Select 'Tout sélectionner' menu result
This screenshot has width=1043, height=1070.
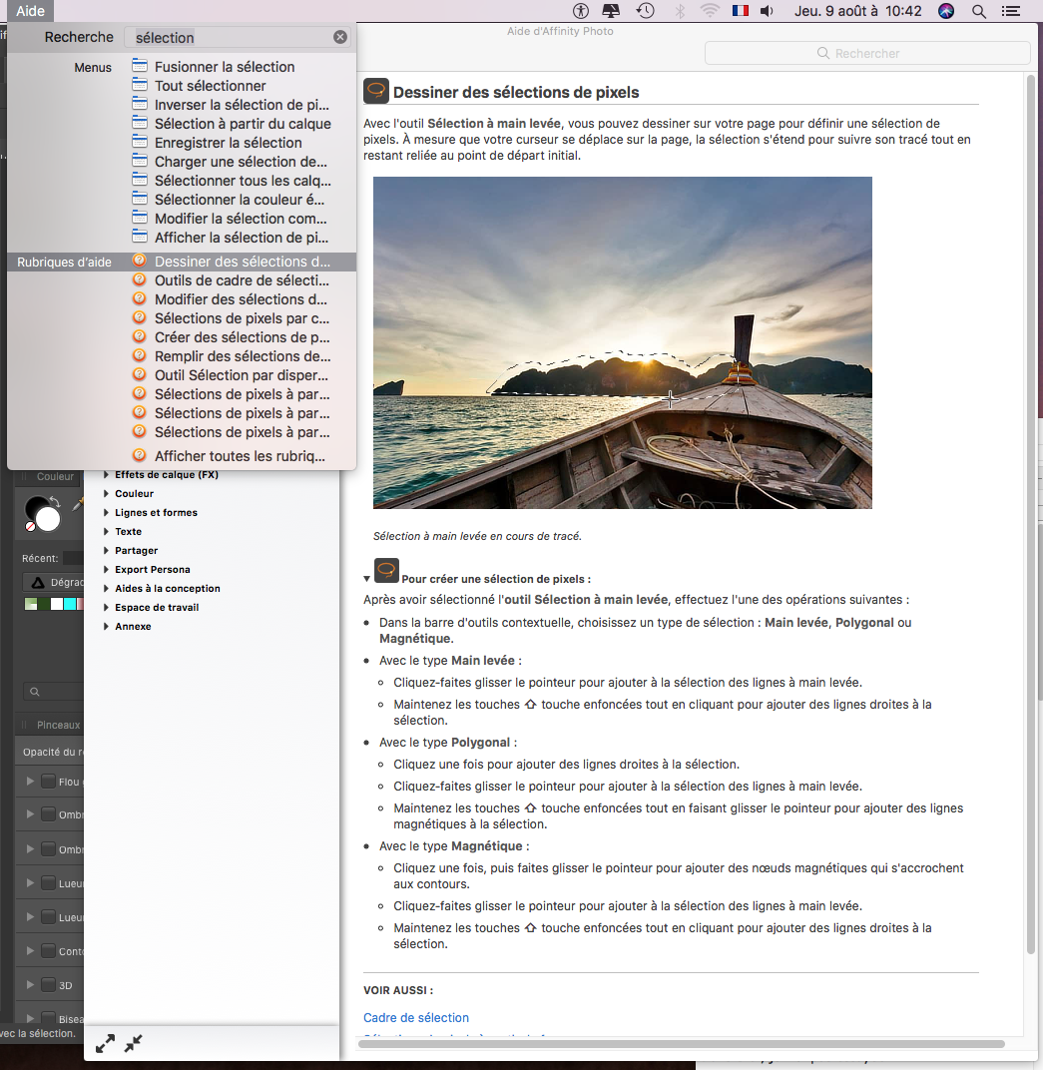point(211,86)
